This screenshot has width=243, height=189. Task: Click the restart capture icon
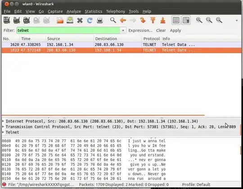46,20
